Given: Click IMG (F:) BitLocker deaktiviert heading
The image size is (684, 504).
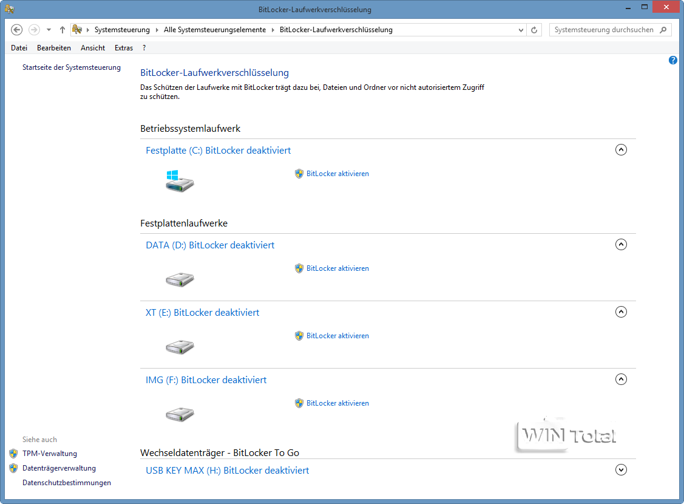Looking at the screenshot, I should (x=206, y=380).
